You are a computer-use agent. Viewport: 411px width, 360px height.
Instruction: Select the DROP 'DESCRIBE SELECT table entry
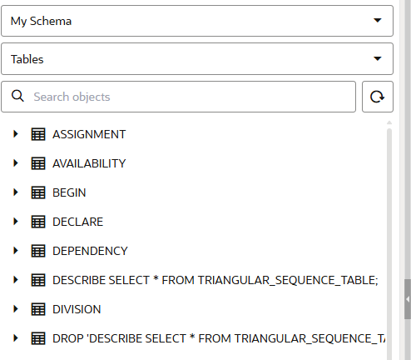[x=219, y=338]
